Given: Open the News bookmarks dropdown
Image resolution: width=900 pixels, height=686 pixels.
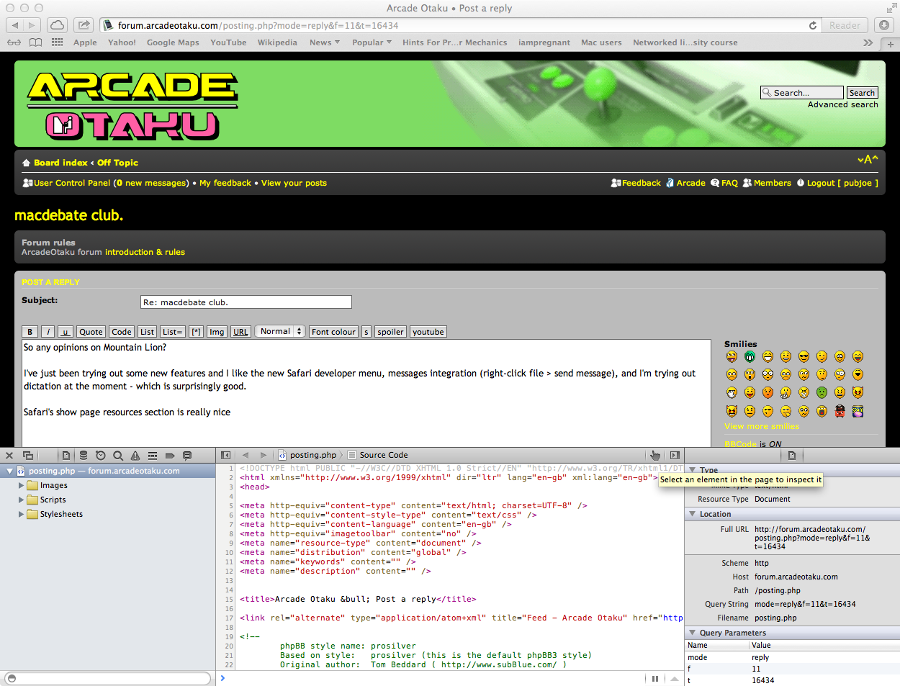Looking at the screenshot, I should [x=325, y=42].
